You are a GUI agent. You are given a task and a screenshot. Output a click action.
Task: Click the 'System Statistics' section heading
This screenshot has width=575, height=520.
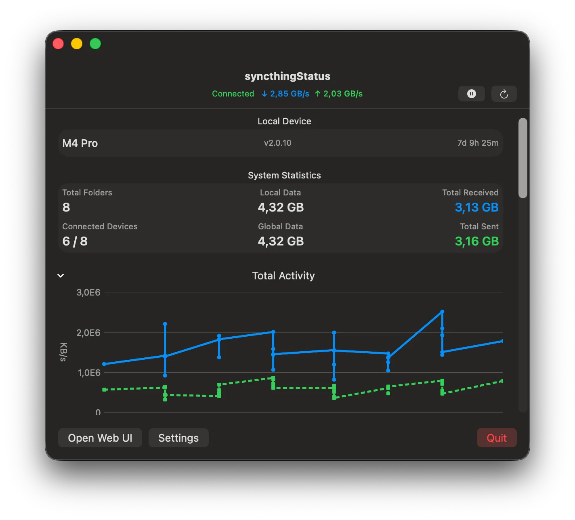pos(284,175)
